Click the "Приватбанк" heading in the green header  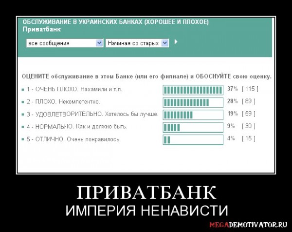(x=41, y=29)
